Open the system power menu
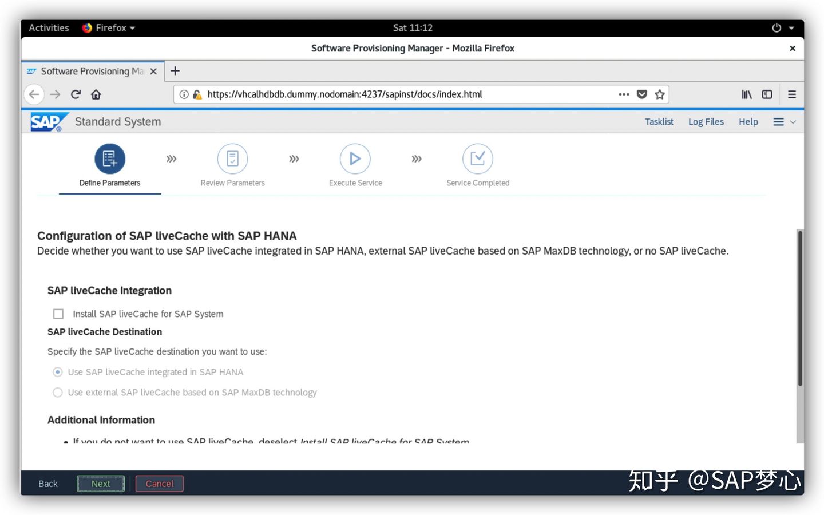 pos(777,27)
